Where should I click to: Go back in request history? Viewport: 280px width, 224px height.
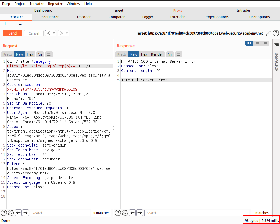tap(49, 33)
